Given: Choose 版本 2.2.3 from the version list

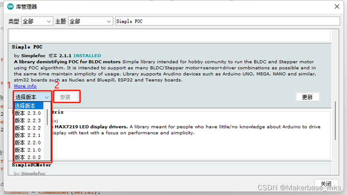Looking at the screenshot, I should (29, 121).
